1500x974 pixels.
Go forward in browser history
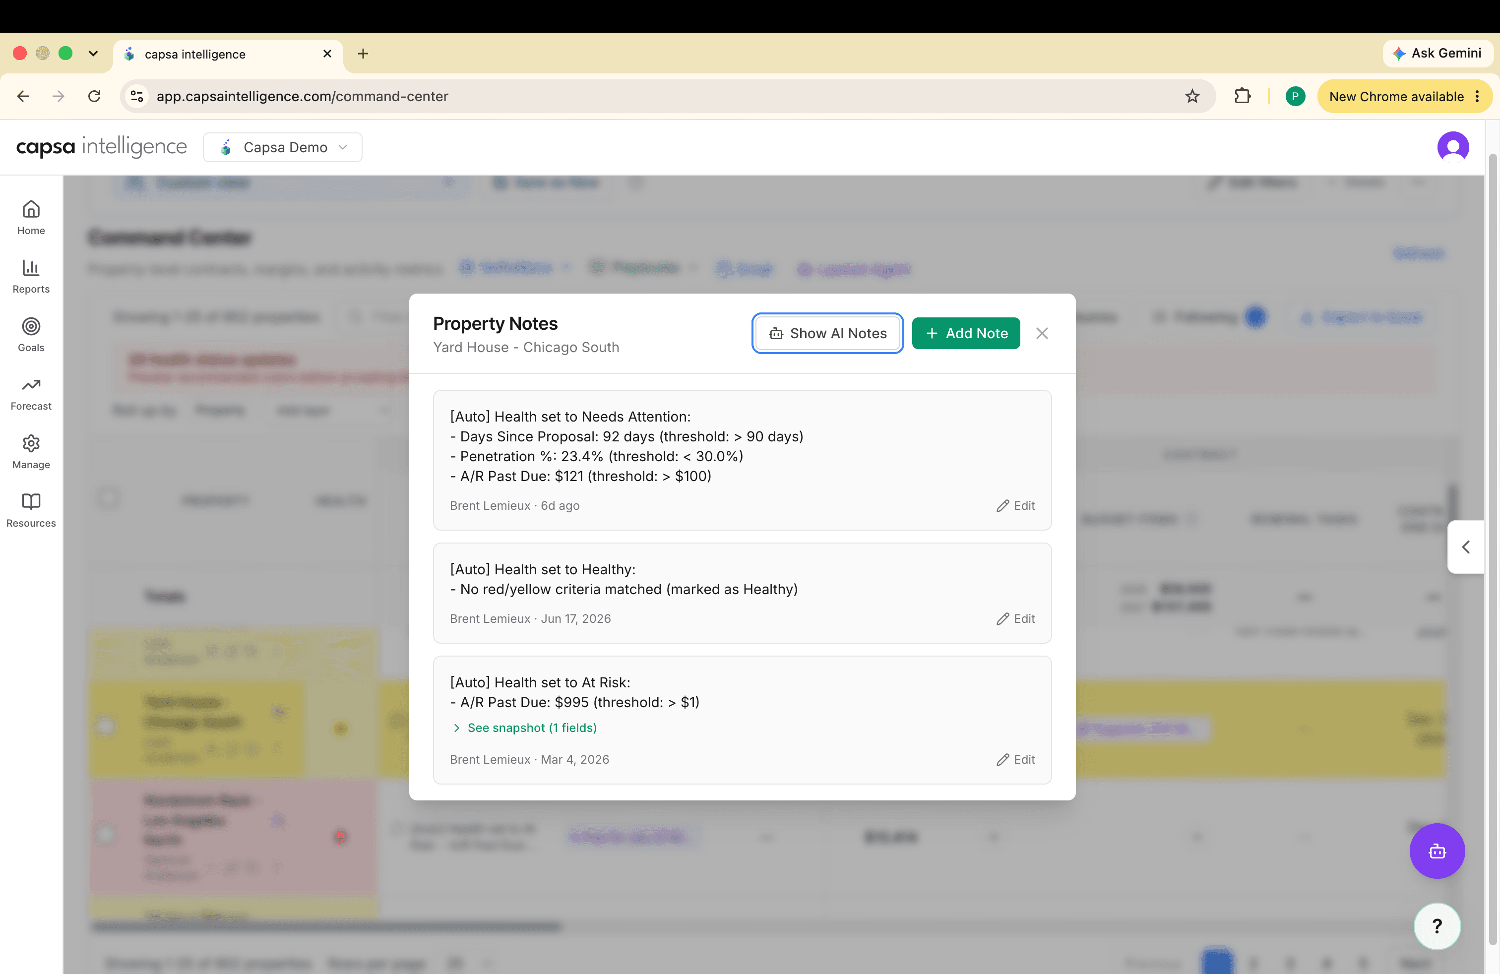[x=59, y=96]
